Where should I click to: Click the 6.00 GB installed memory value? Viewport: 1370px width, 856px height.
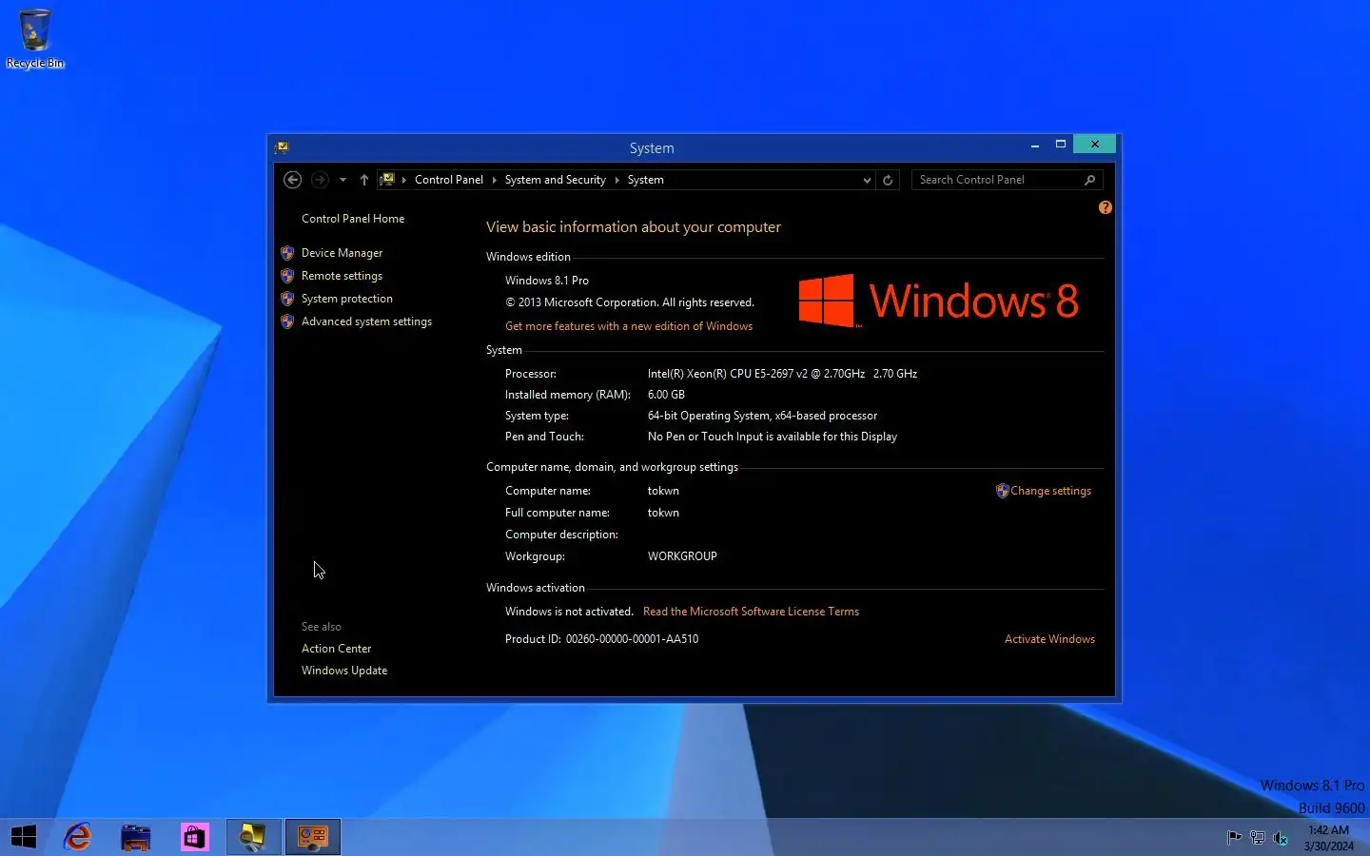tap(666, 395)
